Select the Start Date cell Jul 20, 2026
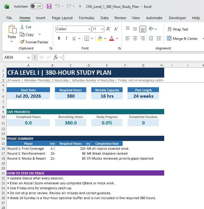Viewport: 204px width, 209px height. [28, 96]
